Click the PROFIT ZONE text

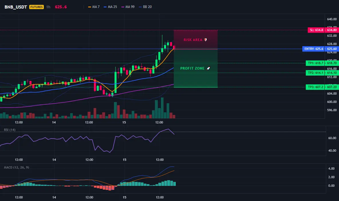[192, 68]
